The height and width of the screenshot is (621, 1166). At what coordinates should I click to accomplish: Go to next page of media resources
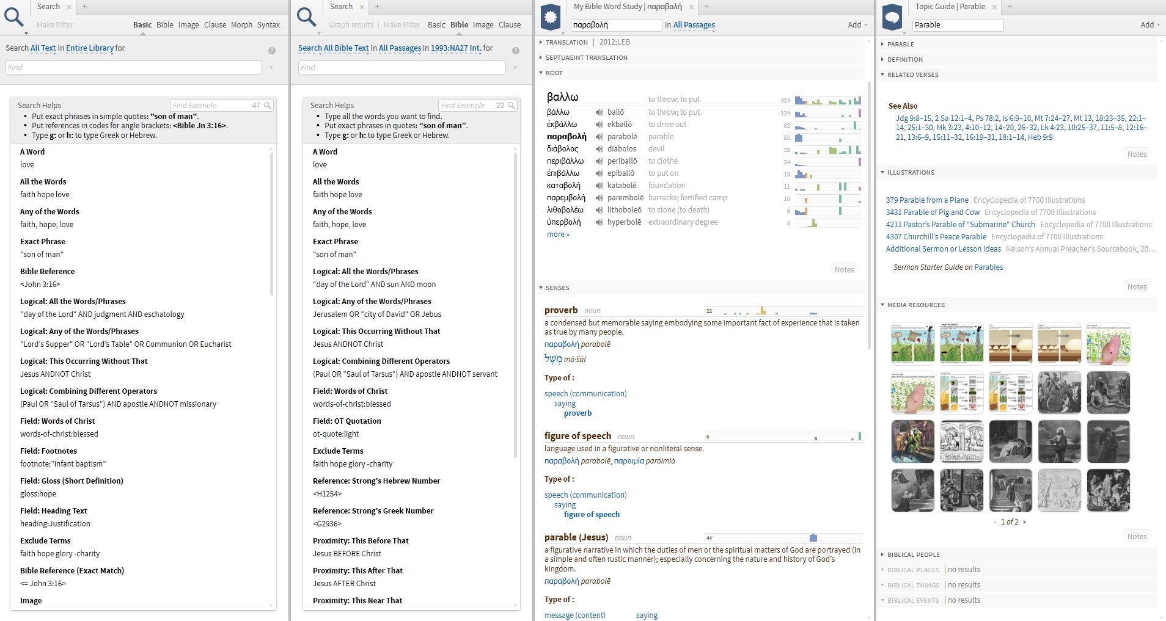(x=1025, y=522)
